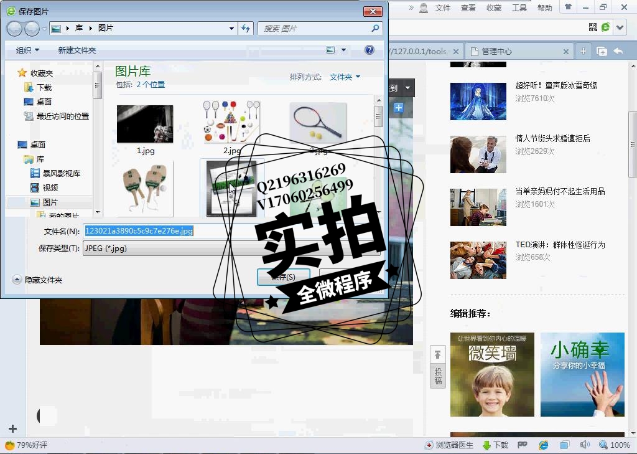Change view mode icon in dialog toolbar
Viewport: 637px width, 454px height.
(x=331, y=50)
